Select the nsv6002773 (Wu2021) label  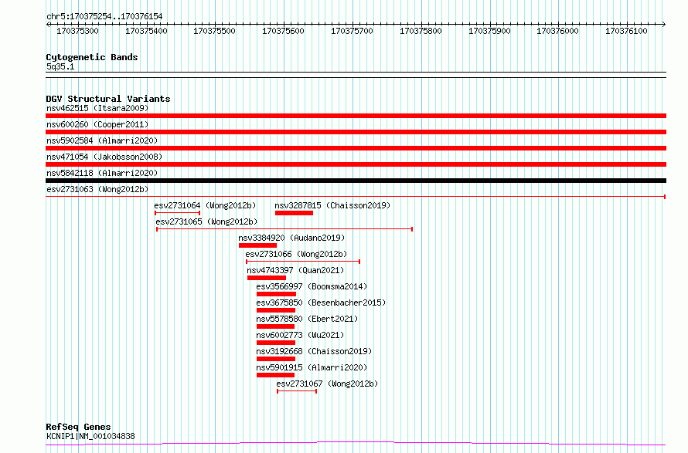301,335
